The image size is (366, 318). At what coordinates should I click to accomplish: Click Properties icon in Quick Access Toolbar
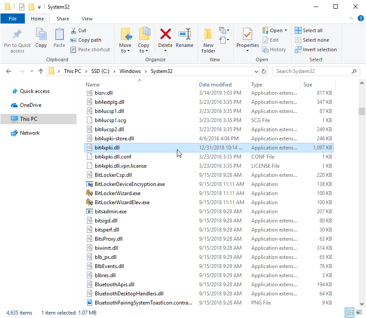tap(22, 7)
